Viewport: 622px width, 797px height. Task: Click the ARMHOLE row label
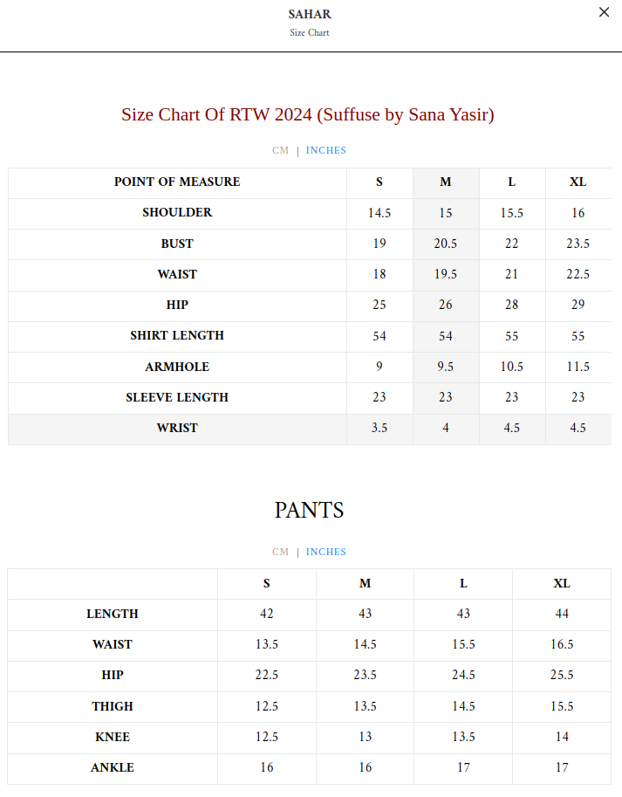tap(177, 367)
